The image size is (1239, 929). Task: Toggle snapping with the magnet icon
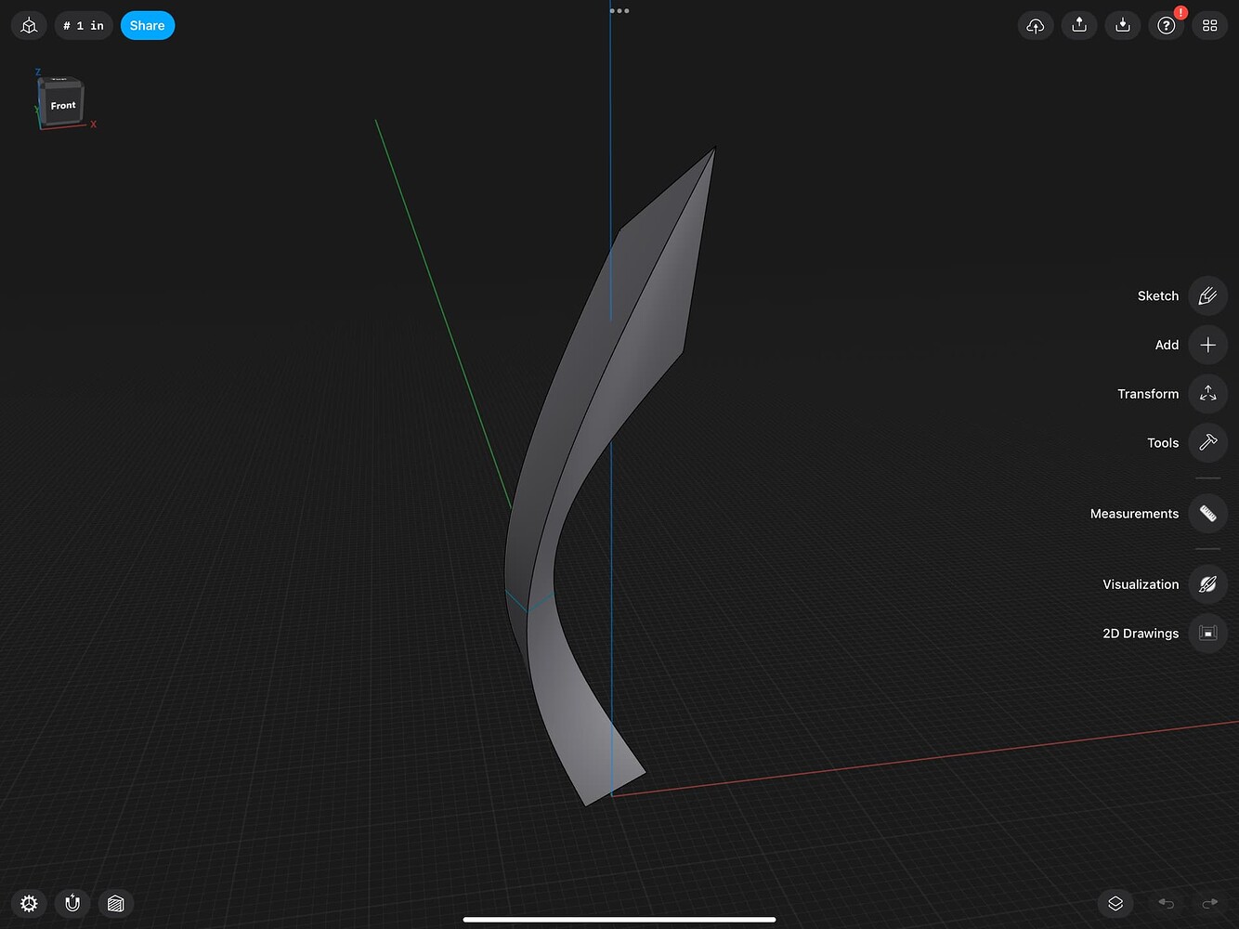click(72, 903)
